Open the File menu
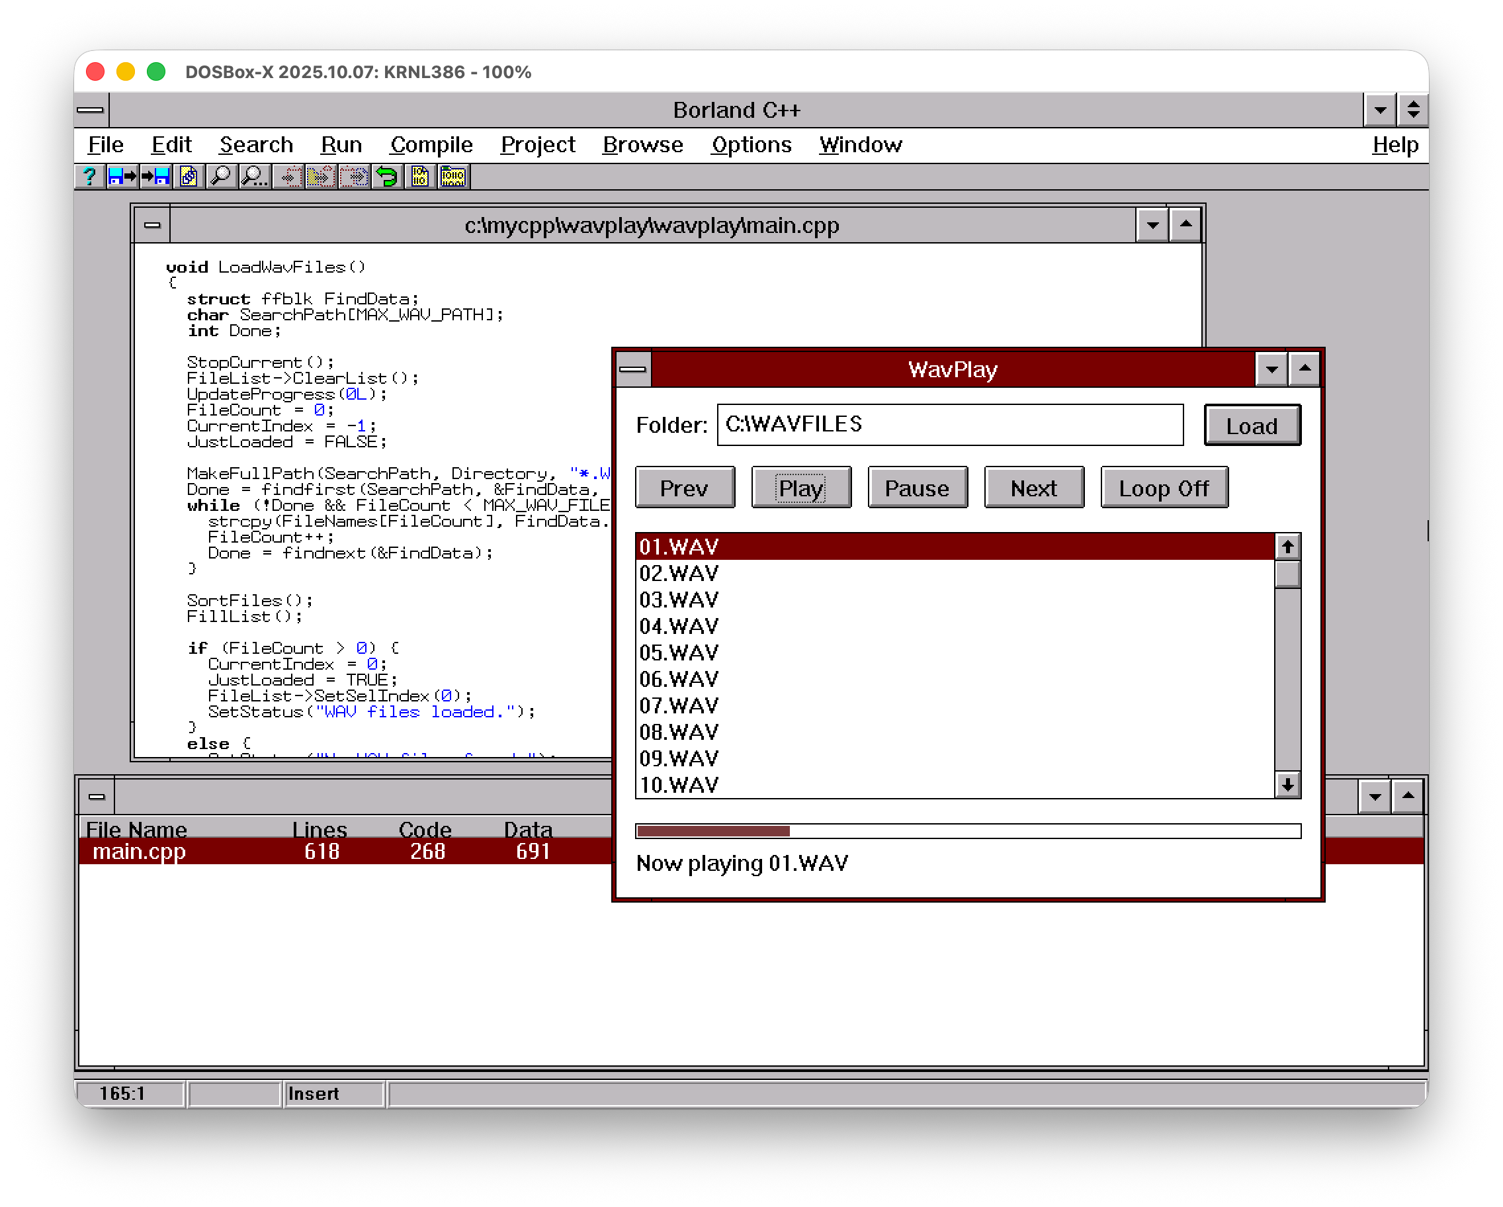Image resolution: width=1503 pixels, height=1207 pixels. 105,145
